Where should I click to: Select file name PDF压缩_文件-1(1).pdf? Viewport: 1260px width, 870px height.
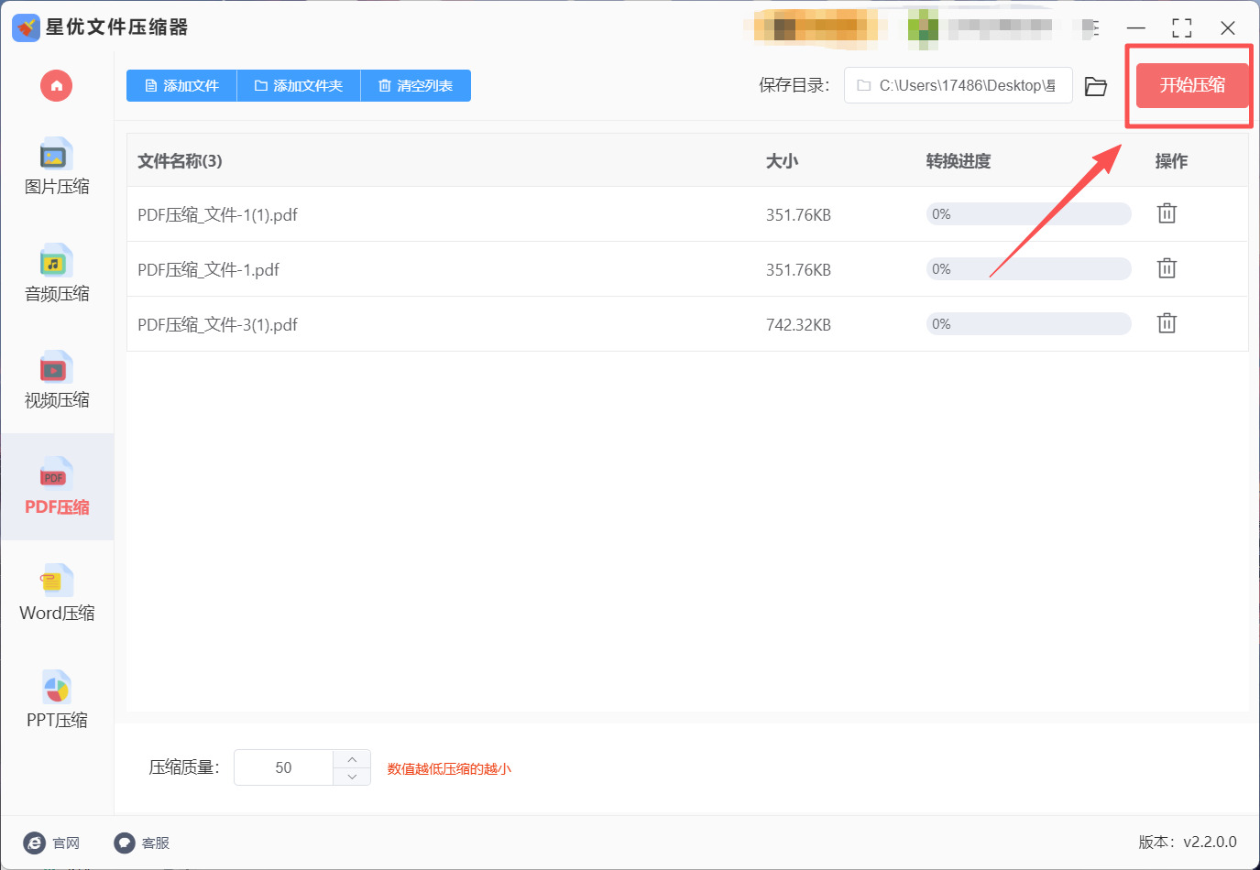pyautogui.click(x=217, y=215)
